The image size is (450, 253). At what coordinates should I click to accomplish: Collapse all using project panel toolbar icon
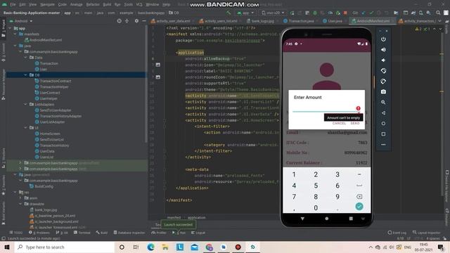(x=127, y=21)
